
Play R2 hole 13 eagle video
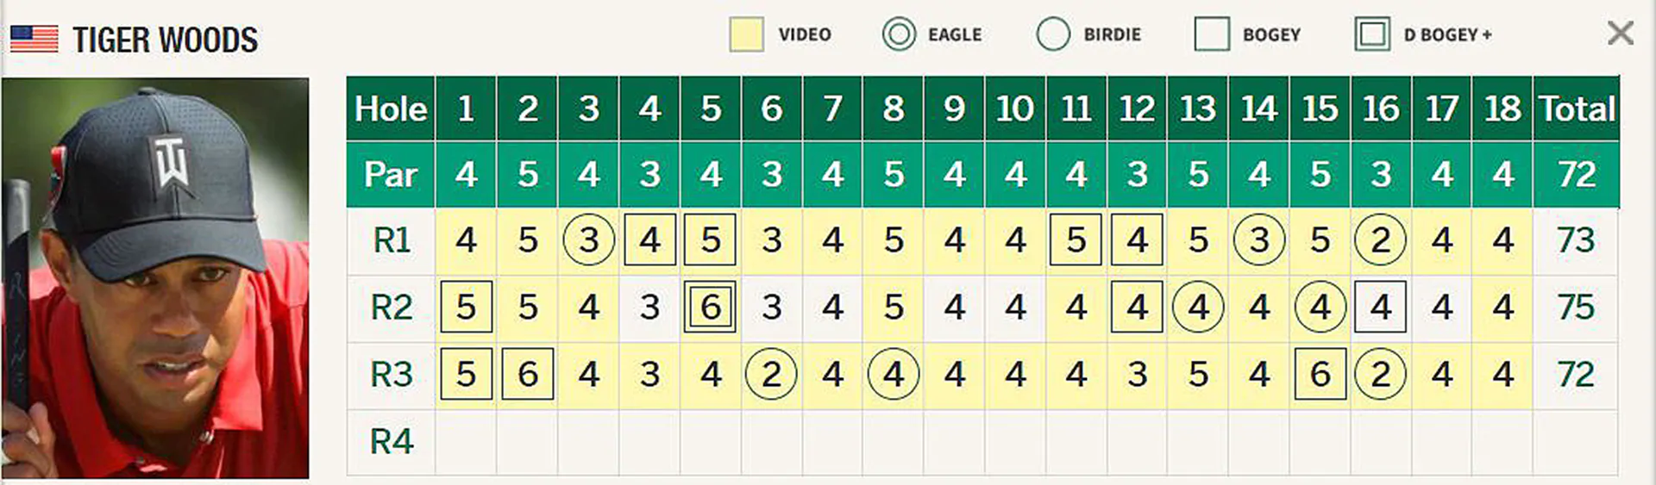[x=1198, y=307]
